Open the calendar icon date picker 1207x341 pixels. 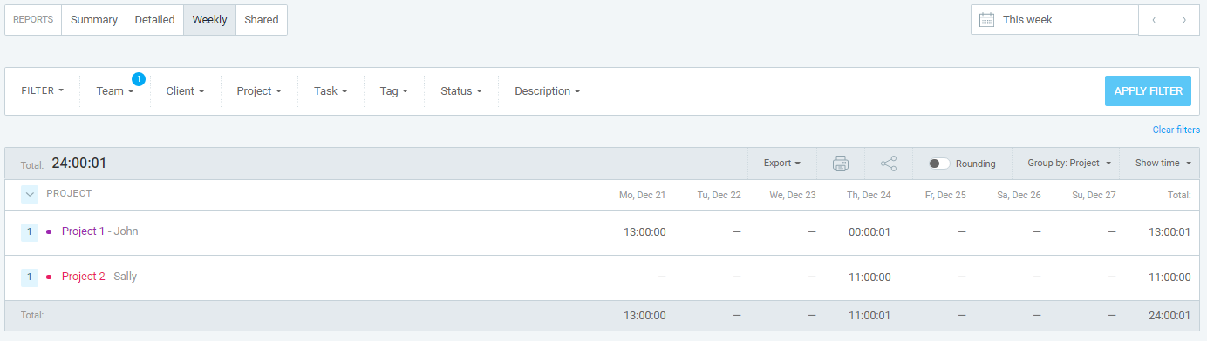click(987, 20)
